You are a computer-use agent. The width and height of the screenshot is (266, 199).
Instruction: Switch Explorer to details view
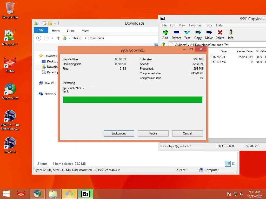click(228, 164)
